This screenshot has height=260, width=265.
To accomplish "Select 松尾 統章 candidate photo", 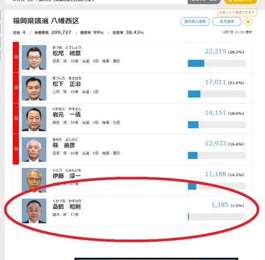I will coord(34,57).
